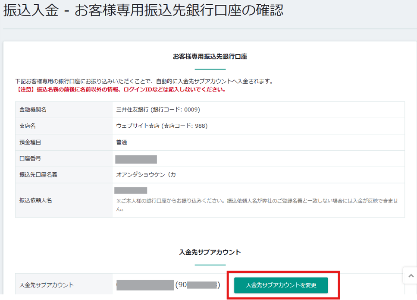Click the 入金先サブアカウント section heading
The image size is (417, 300).
210,252
